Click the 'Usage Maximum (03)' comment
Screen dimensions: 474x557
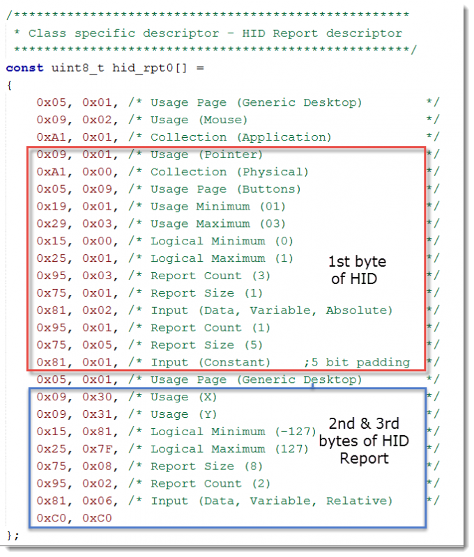pos(217,224)
